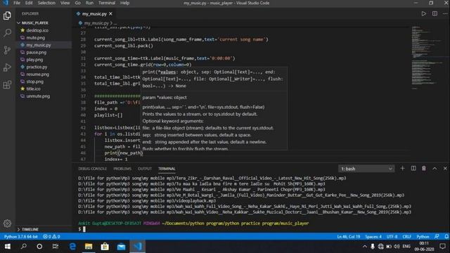Close the terminal panel

coord(445,169)
